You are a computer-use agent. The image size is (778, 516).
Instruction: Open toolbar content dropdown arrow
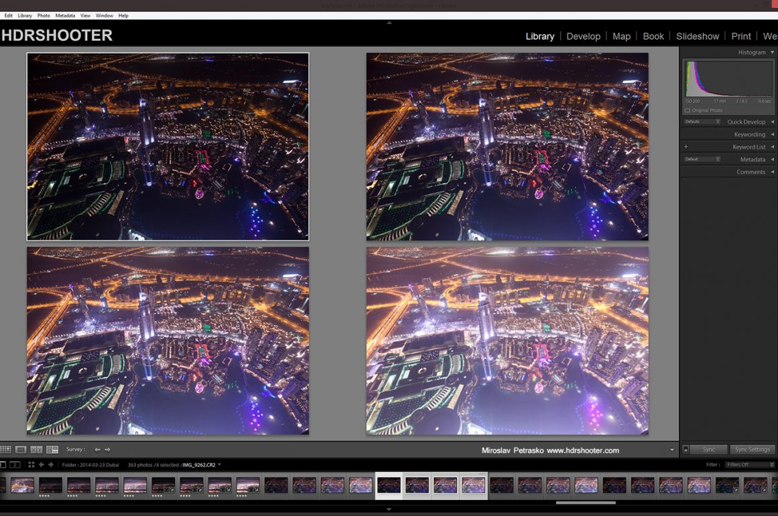(x=672, y=450)
